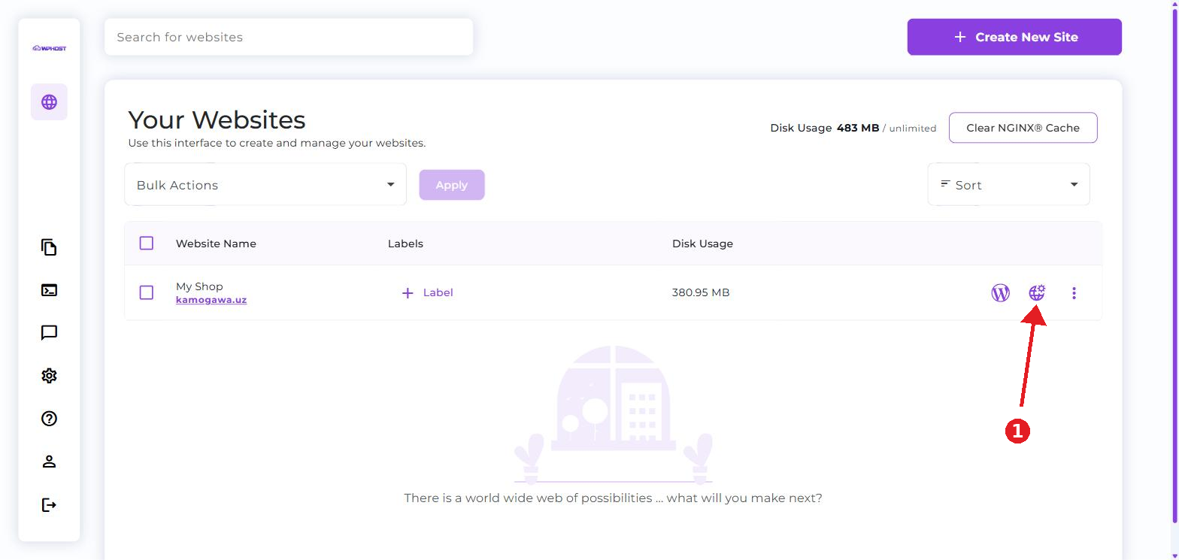Select all websites header checkbox
Viewport: 1179px width, 560px height.
[x=147, y=243]
